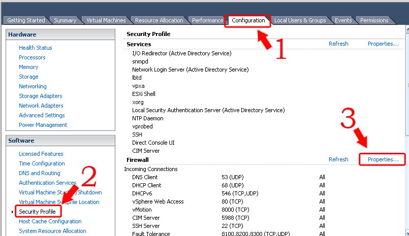The height and width of the screenshot is (236, 409).
Task: Click Firewall Properties link
Action: [383, 159]
